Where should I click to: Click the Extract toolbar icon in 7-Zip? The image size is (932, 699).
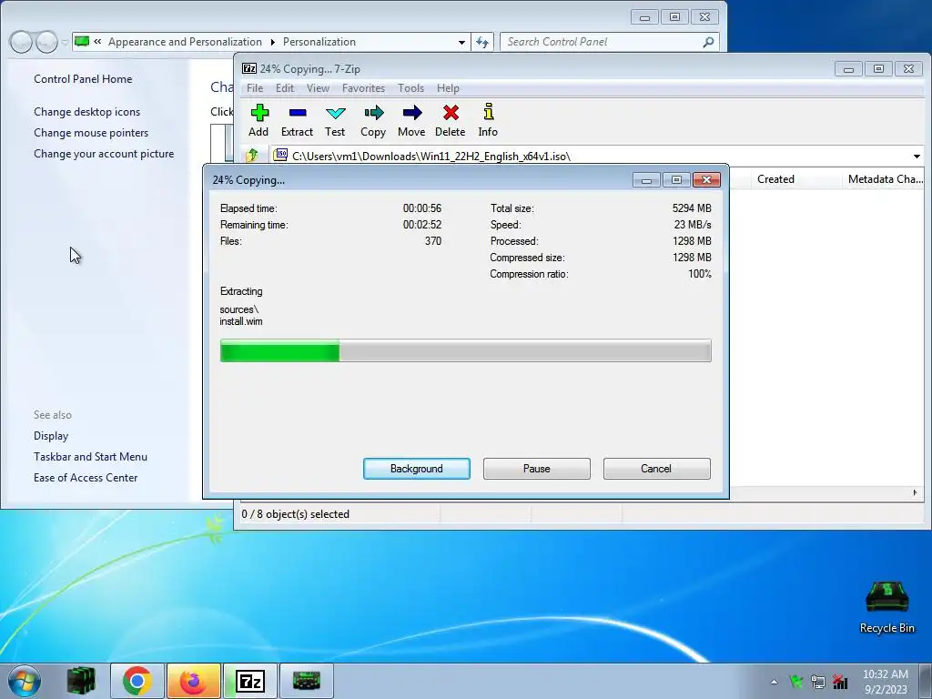pos(297,120)
